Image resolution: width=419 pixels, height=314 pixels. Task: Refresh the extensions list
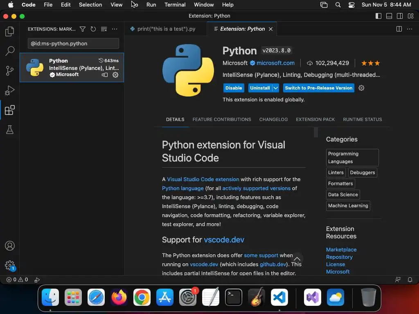pyautogui.click(x=93, y=29)
